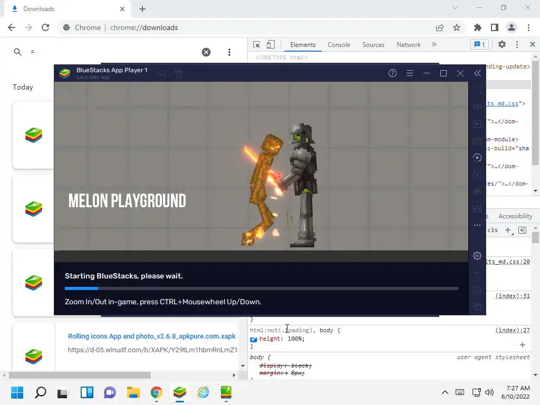Select DevTools inspect element picker icon

click(257, 44)
